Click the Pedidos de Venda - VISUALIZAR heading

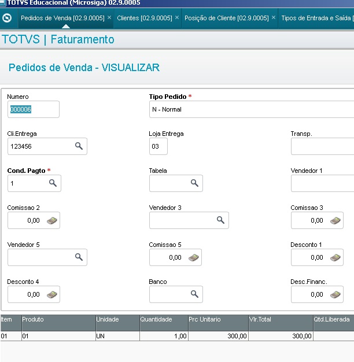tap(84, 68)
